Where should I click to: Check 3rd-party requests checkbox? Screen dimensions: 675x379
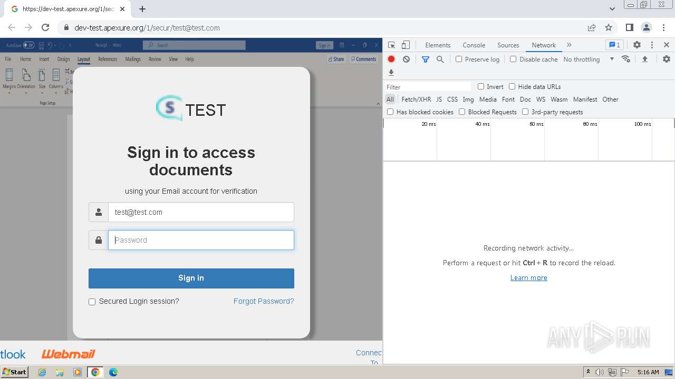click(x=525, y=112)
